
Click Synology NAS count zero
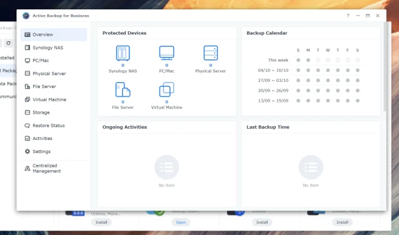[123, 66]
